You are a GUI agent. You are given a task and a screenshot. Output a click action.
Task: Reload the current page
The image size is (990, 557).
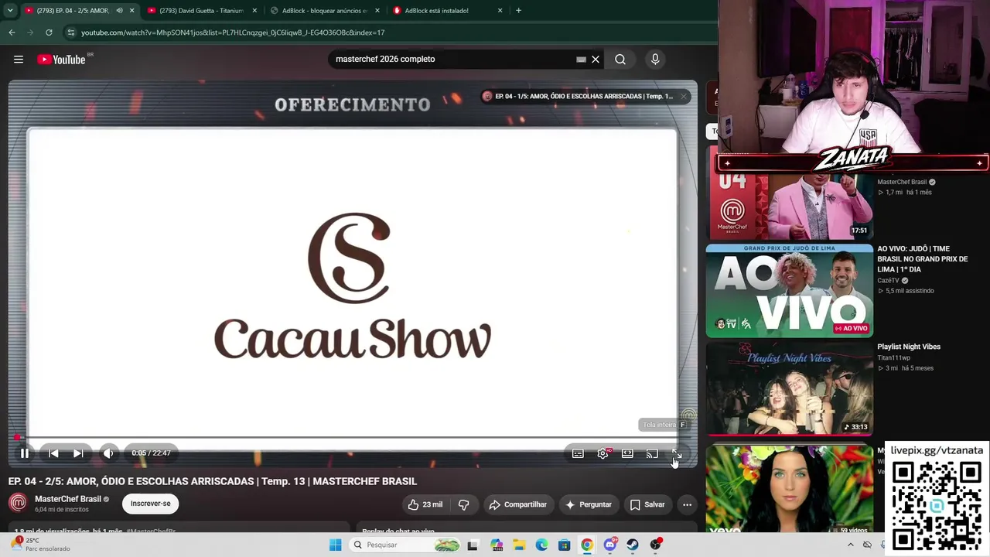49,32
